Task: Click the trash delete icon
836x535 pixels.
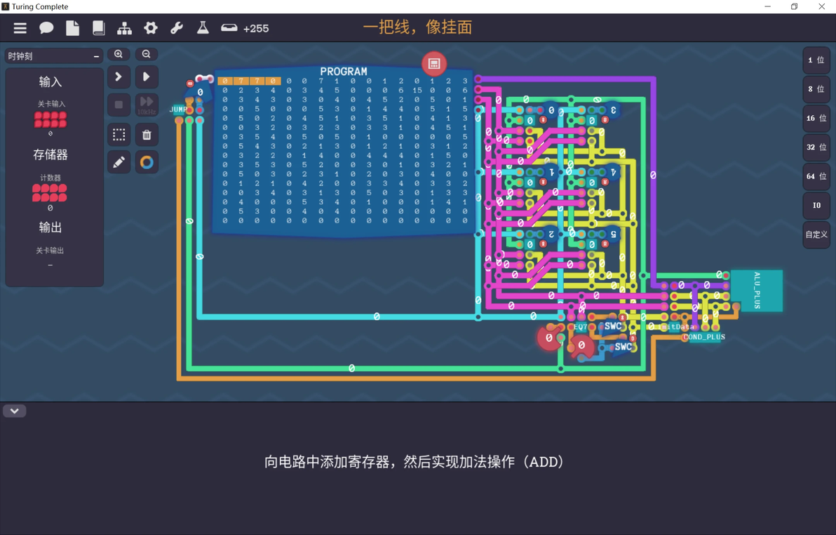Action: tap(147, 135)
